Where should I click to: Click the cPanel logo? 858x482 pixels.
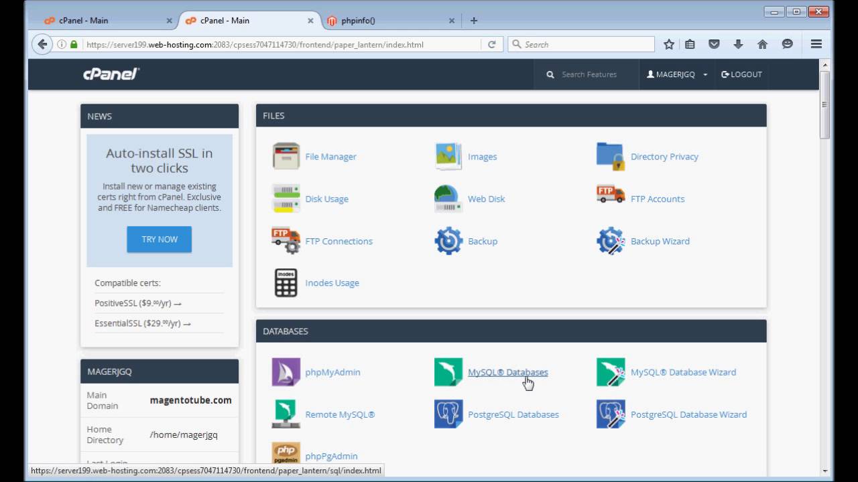point(111,74)
